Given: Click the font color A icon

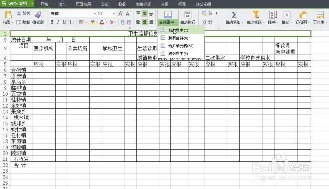Looking at the screenshot, I should (x=102, y=22).
